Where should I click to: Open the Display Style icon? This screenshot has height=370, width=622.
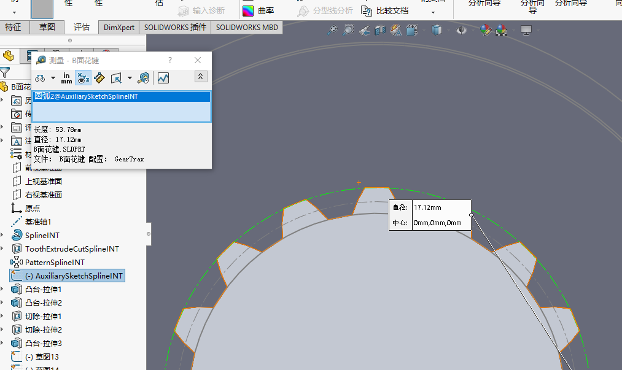click(437, 30)
